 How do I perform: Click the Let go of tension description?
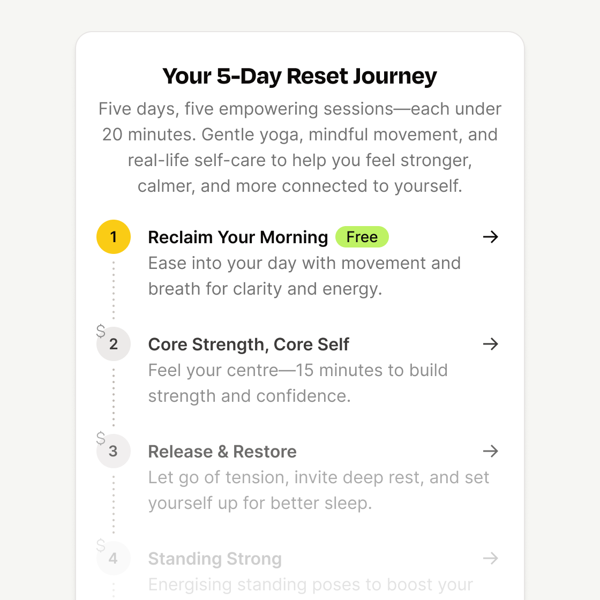click(318, 490)
